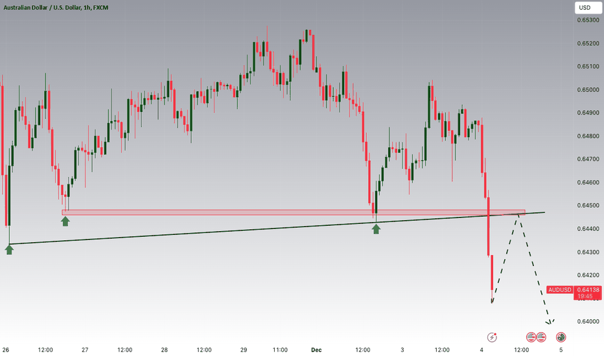Click the red AUDUSD symbol price label
The height and width of the screenshot is (356, 604).
[560, 289]
